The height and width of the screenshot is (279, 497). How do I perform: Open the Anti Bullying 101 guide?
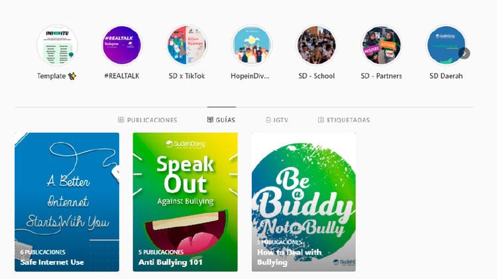pos(185,202)
